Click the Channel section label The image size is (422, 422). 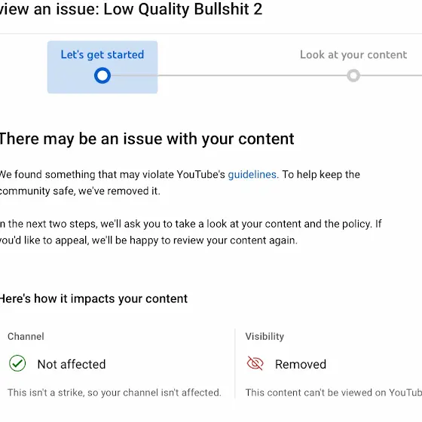pyautogui.click(x=26, y=336)
